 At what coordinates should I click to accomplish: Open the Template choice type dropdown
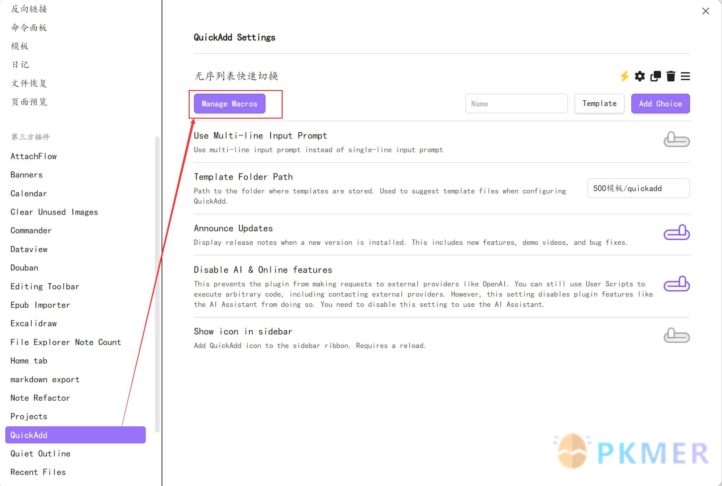tap(599, 104)
